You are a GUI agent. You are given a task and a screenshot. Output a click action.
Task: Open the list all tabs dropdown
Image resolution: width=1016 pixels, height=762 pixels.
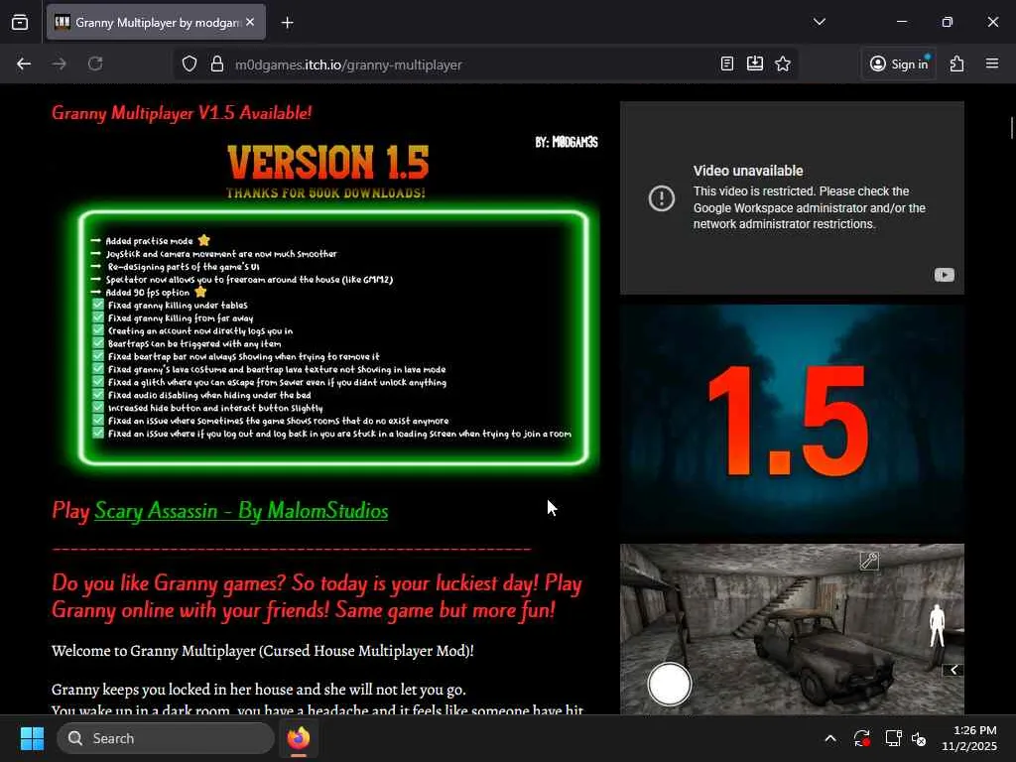pos(819,22)
